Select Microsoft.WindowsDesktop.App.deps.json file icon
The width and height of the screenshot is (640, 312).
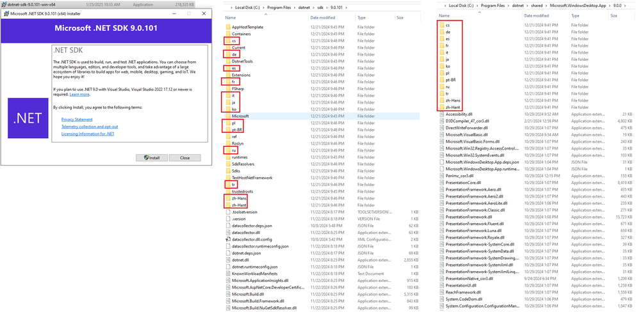[x=442, y=162]
